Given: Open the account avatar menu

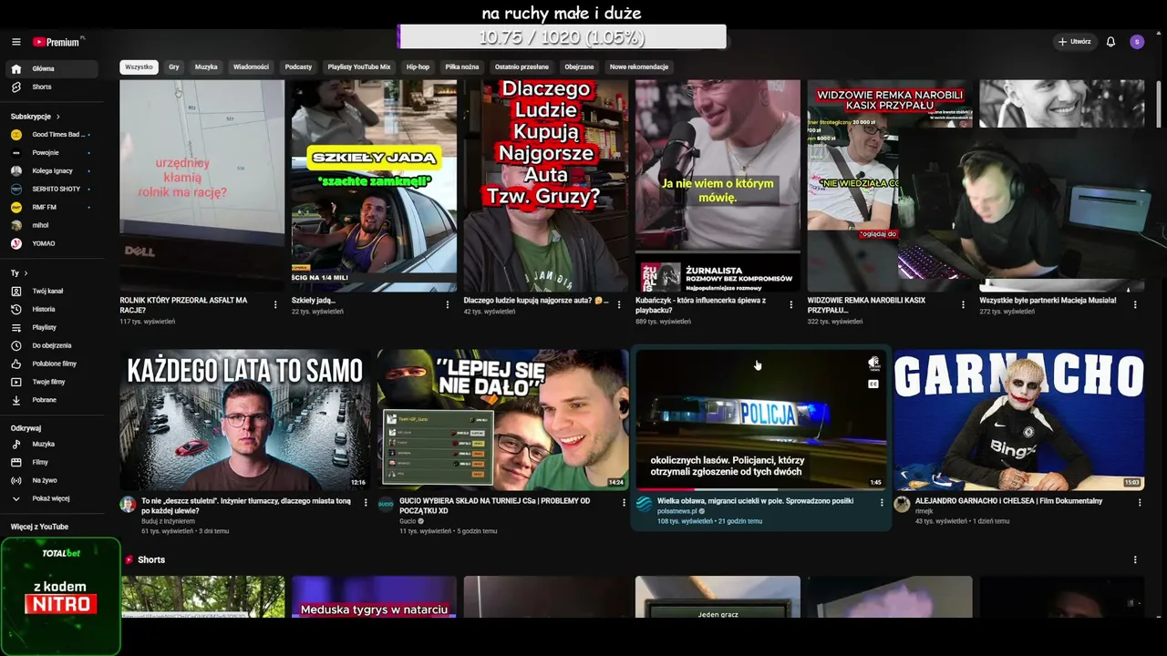Looking at the screenshot, I should pos(1137,42).
